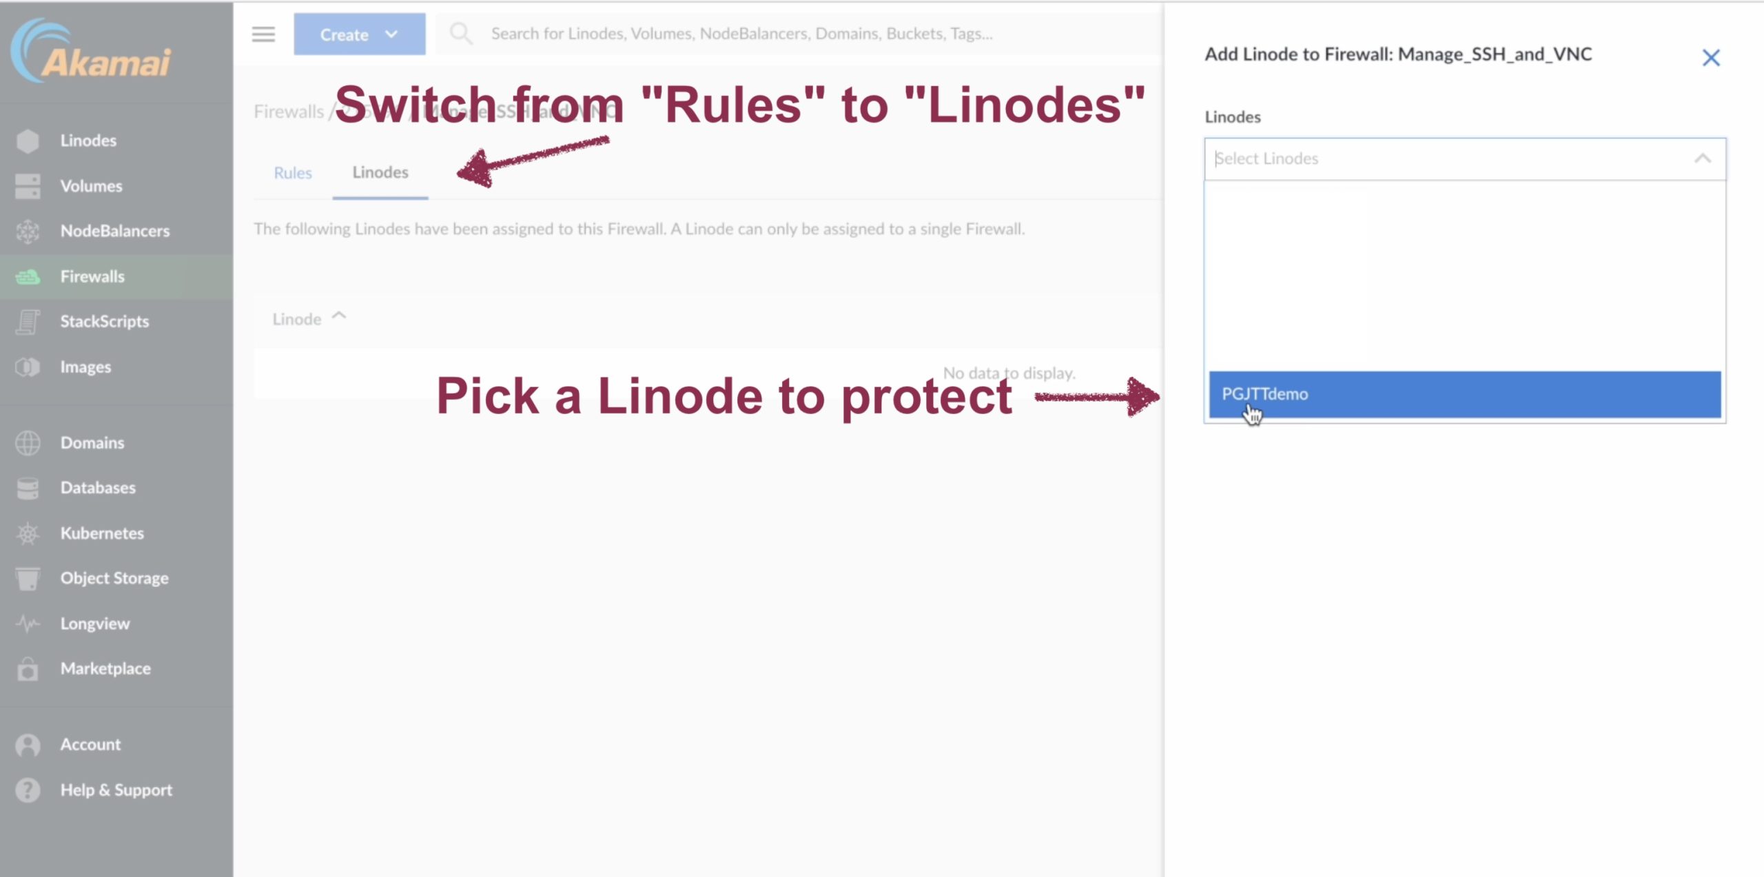Click the Volumes sidebar icon
This screenshot has width=1764, height=877.
click(28, 186)
